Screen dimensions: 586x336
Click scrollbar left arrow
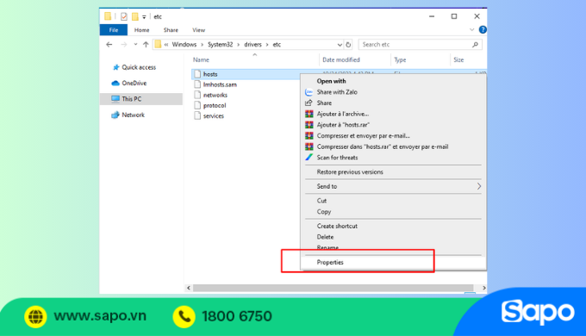tap(189, 288)
